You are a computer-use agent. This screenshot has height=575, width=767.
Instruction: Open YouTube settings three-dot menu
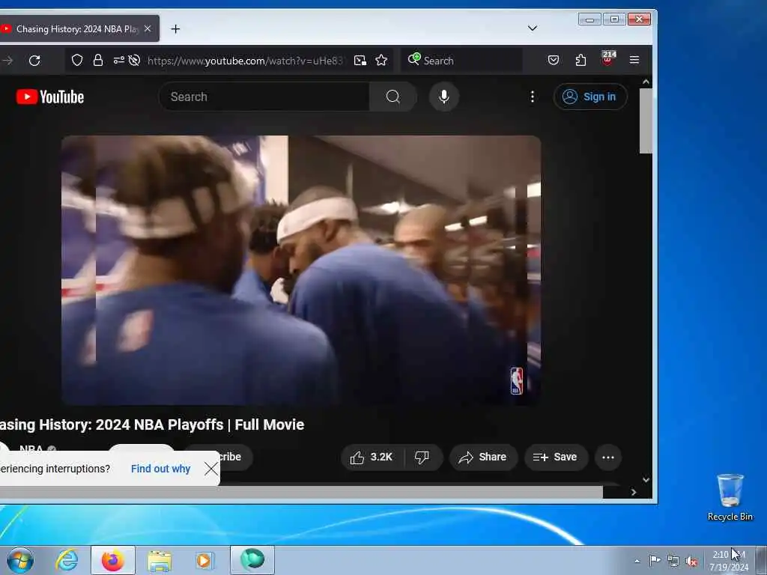point(533,97)
